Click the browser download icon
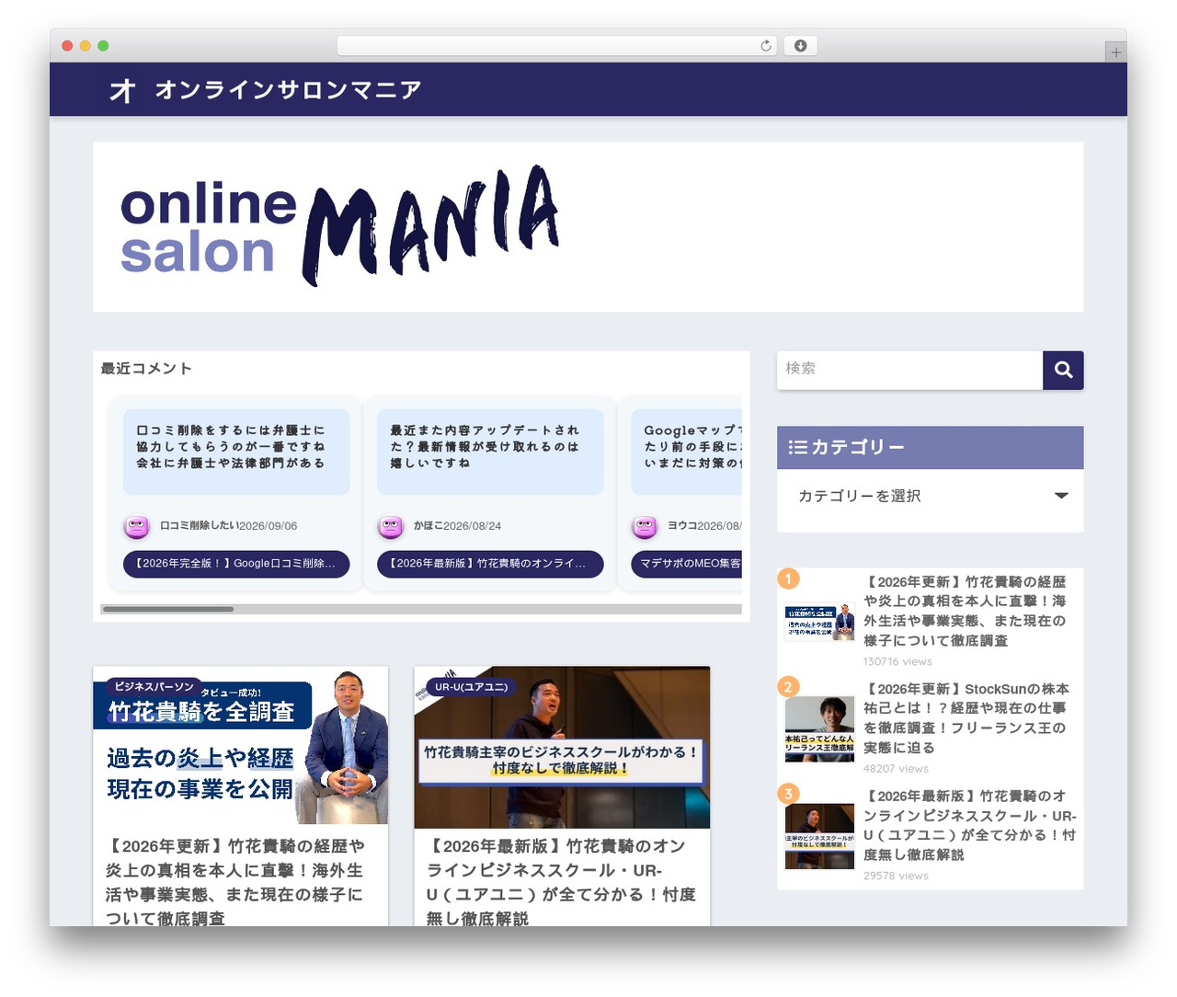1177x997 pixels. click(801, 46)
